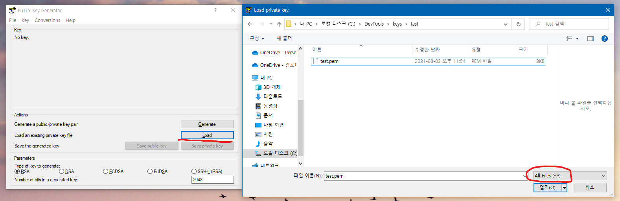Open 바탕 화면 folder in sidebar
Screen dimensions: 620x201
269,125
